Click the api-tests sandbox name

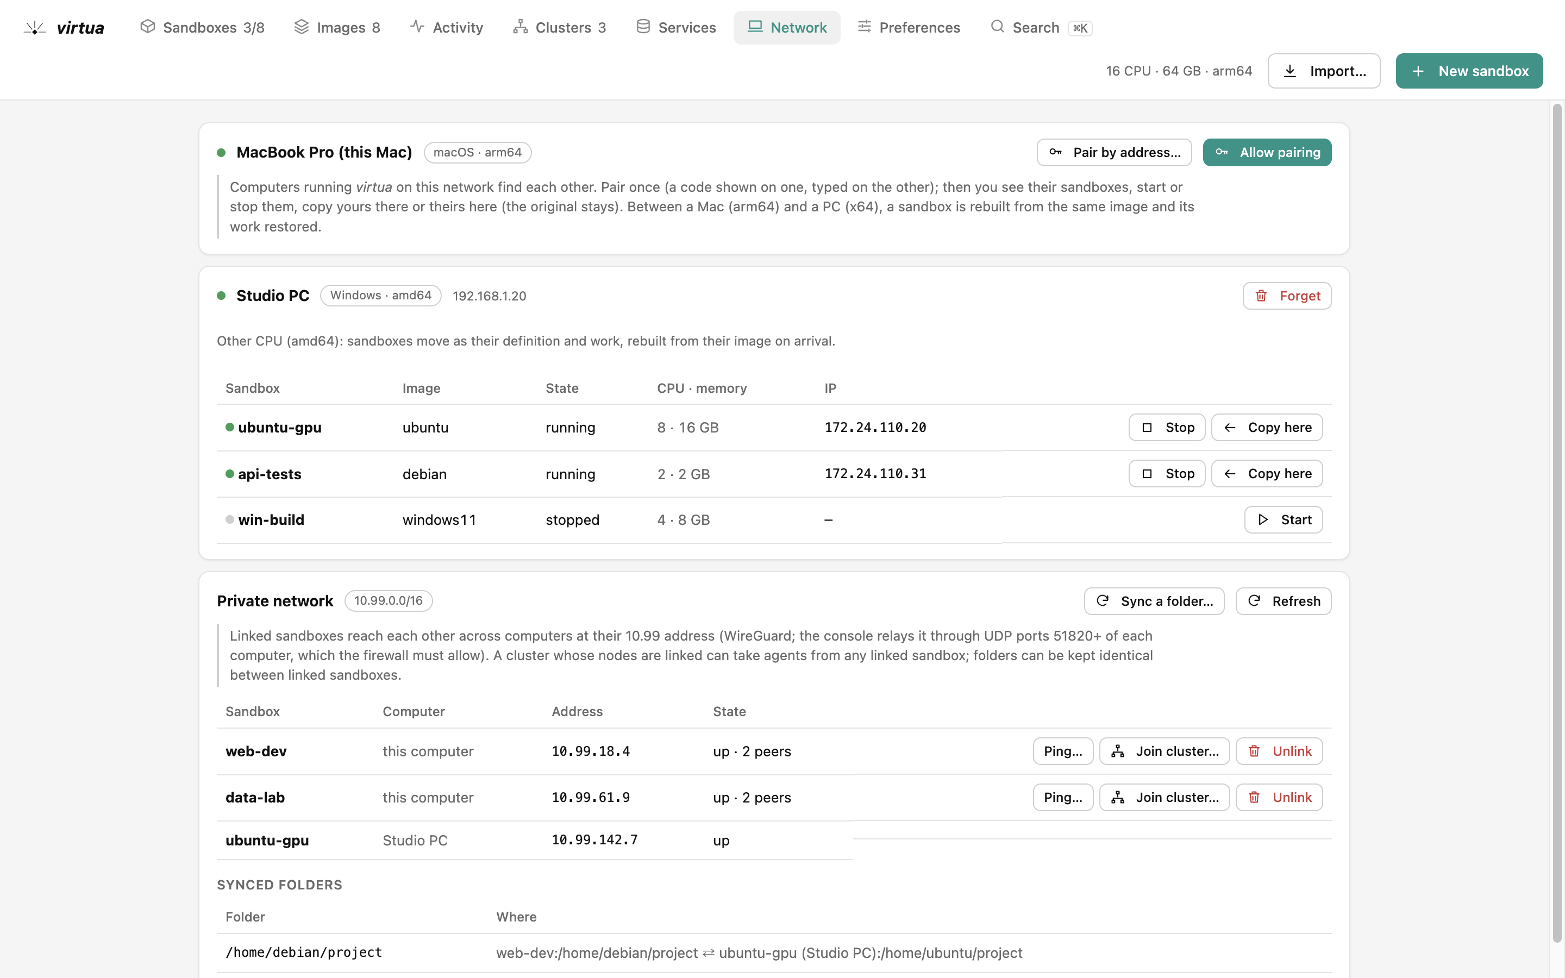click(270, 474)
